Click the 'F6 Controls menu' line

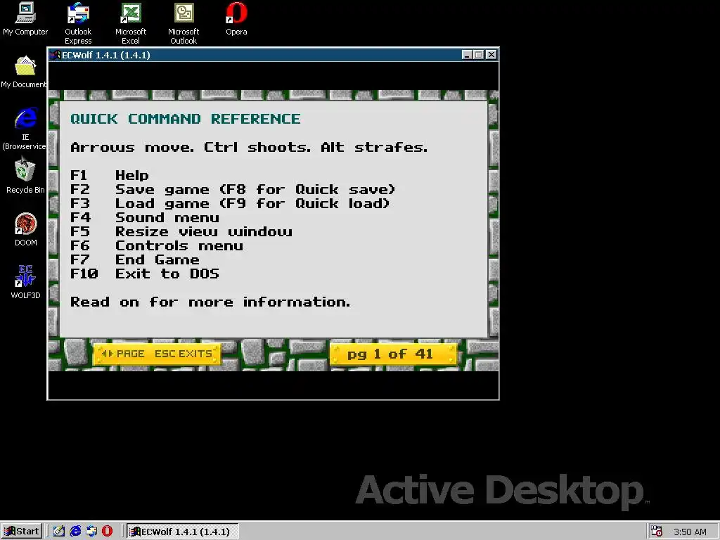pos(157,245)
